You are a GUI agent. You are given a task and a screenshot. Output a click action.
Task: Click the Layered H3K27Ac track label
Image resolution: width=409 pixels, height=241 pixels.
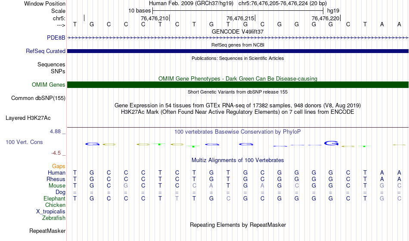click(28, 118)
